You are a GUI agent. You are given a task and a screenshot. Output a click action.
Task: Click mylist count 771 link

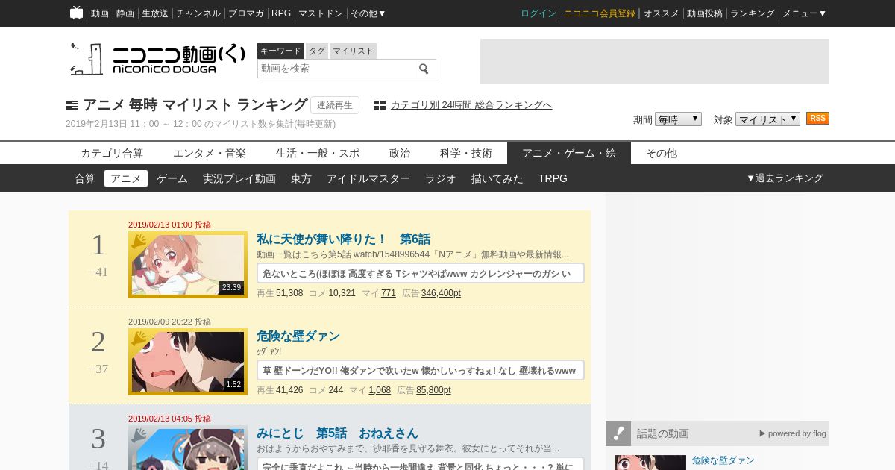pos(389,293)
